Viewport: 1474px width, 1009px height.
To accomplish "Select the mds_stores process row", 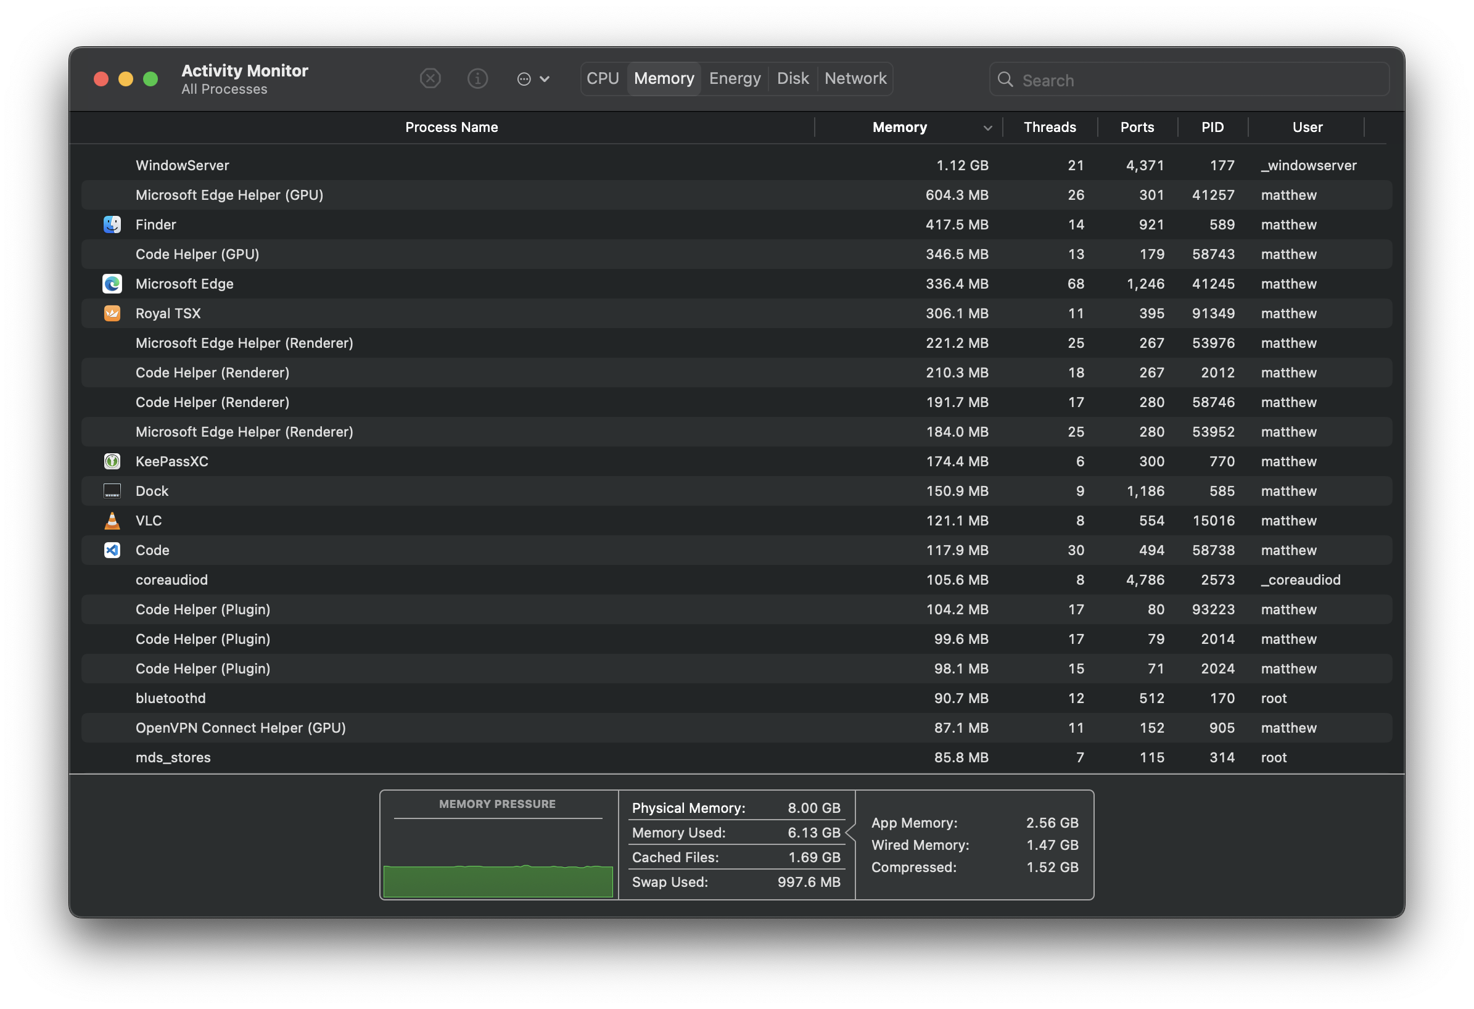I will (x=737, y=757).
